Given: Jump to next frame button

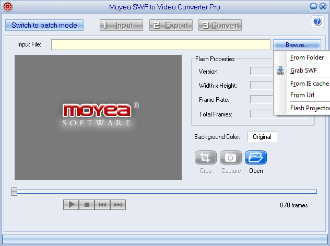Looking at the screenshot, I should pos(118,205).
